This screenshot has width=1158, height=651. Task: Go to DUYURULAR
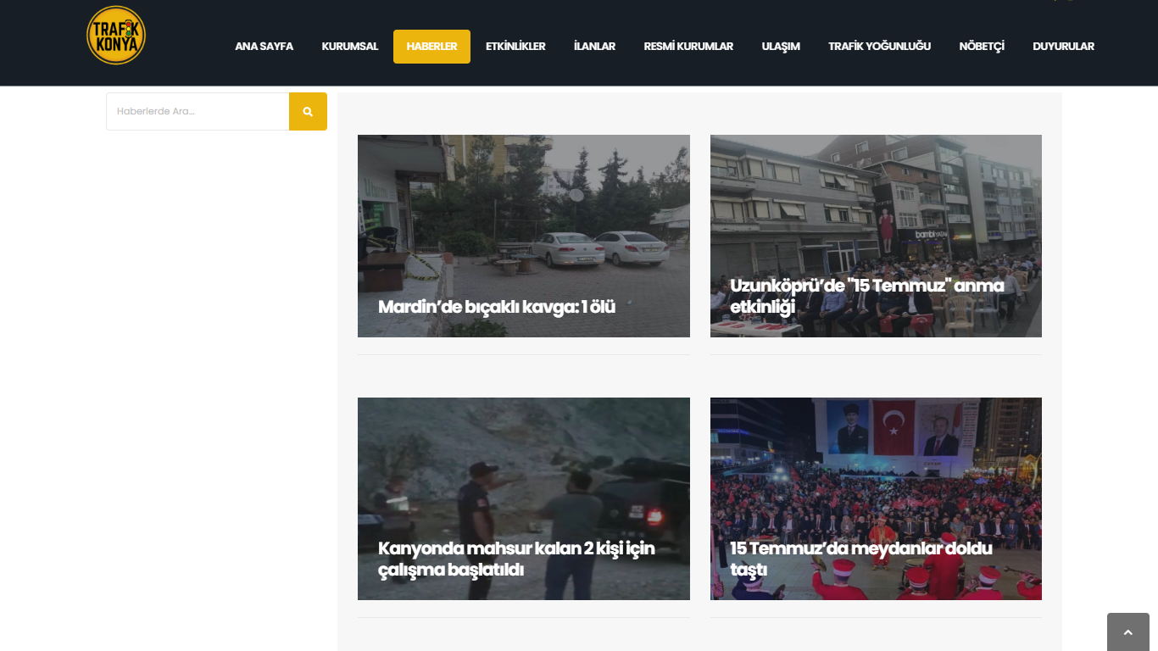click(x=1063, y=47)
